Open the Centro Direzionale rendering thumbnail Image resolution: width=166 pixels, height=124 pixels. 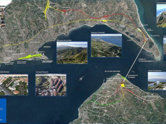click(x=157, y=81)
